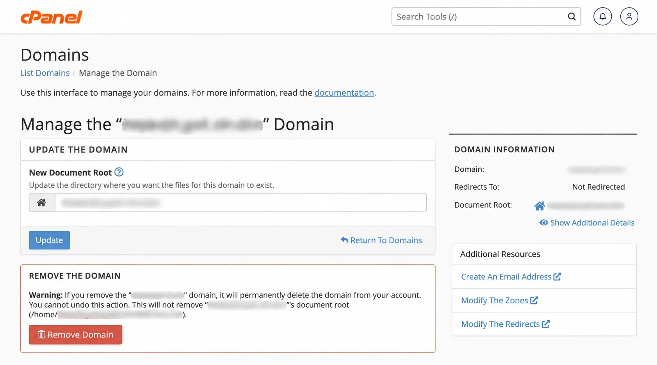Click the search magnifier icon
657x365 pixels.
572,16
